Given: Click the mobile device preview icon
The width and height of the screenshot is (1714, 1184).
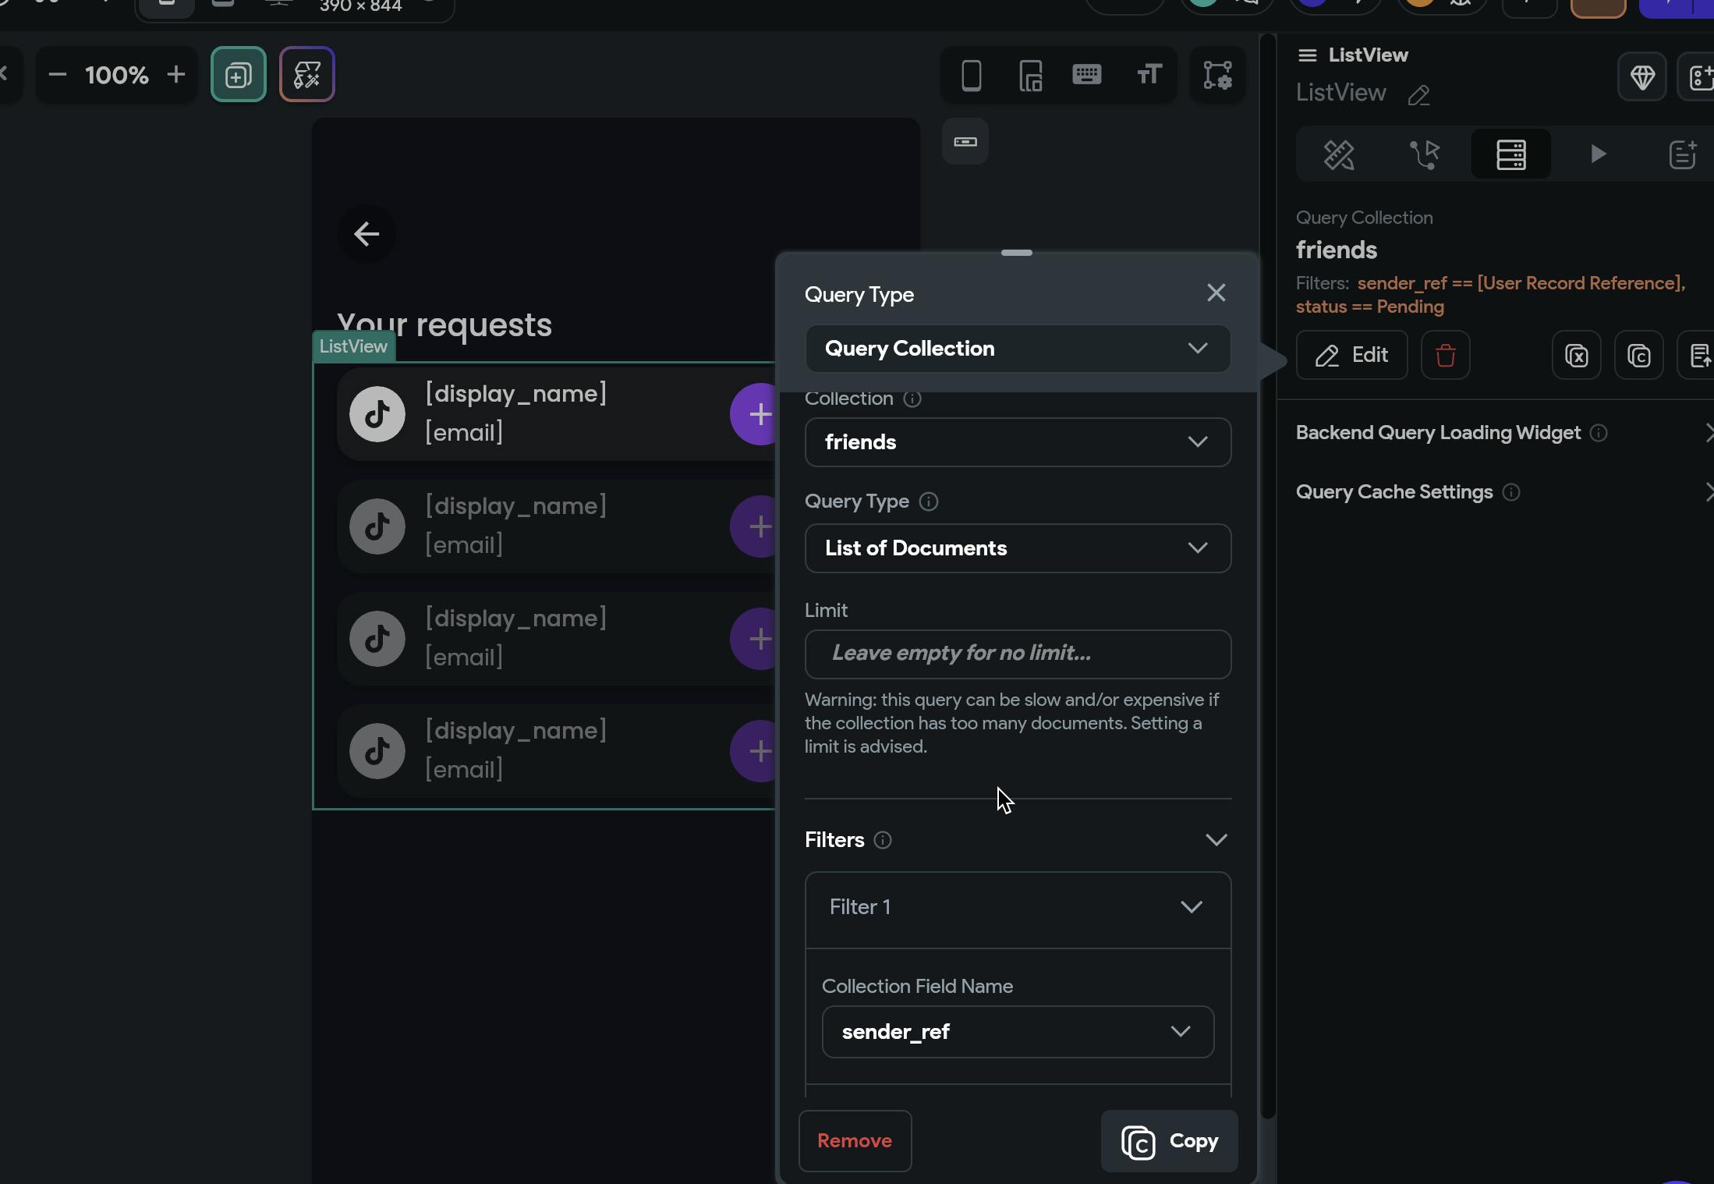Looking at the screenshot, I should (x=971, y=76).
